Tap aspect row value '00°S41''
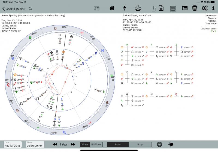Viewport: 218px width, 152px height. point(138,75)
